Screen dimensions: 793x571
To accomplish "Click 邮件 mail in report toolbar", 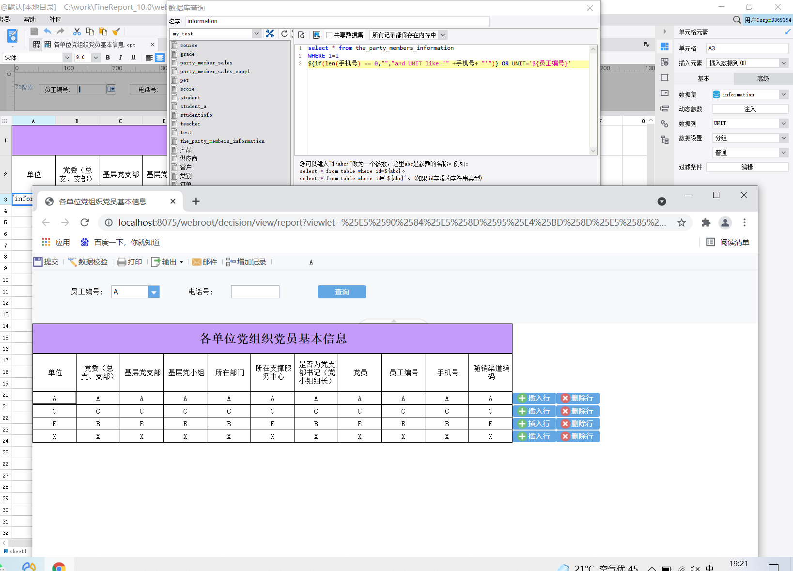I will coord(204,262).
